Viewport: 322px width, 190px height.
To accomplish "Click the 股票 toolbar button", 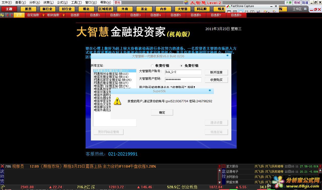I will coord(28,9).
